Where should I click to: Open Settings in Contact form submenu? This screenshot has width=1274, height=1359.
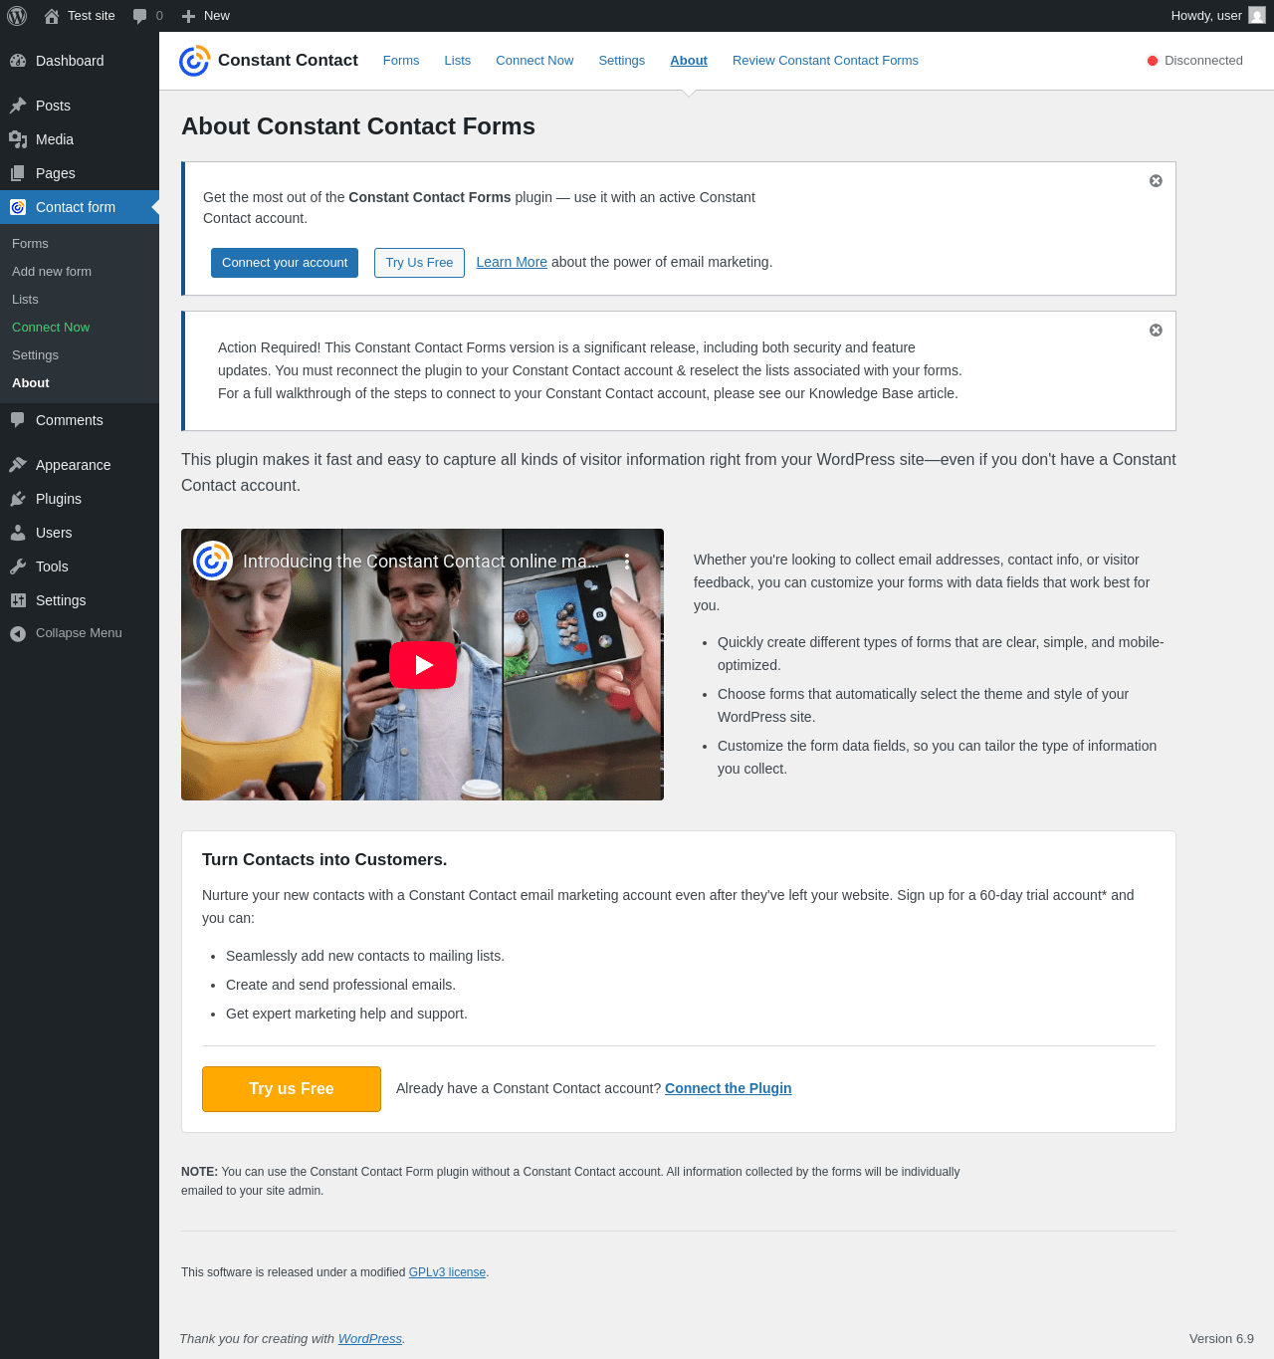(x=35, y=355)
